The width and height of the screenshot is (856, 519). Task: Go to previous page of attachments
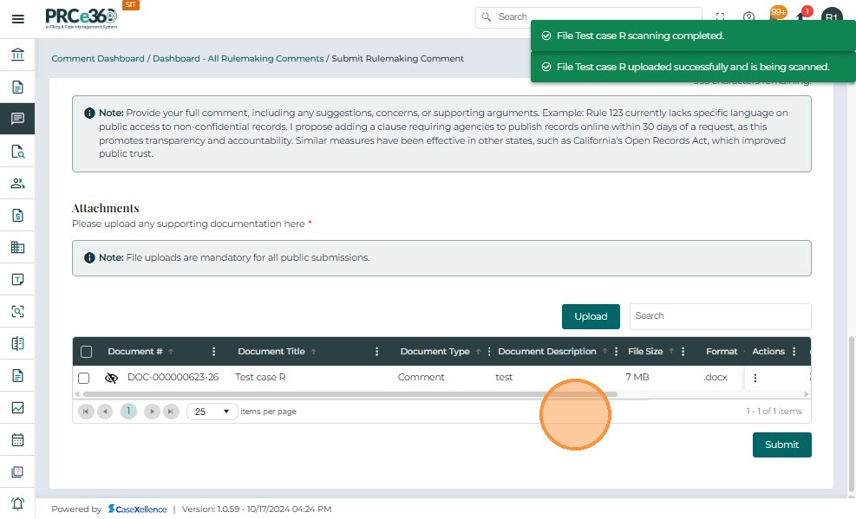(105, 412)
